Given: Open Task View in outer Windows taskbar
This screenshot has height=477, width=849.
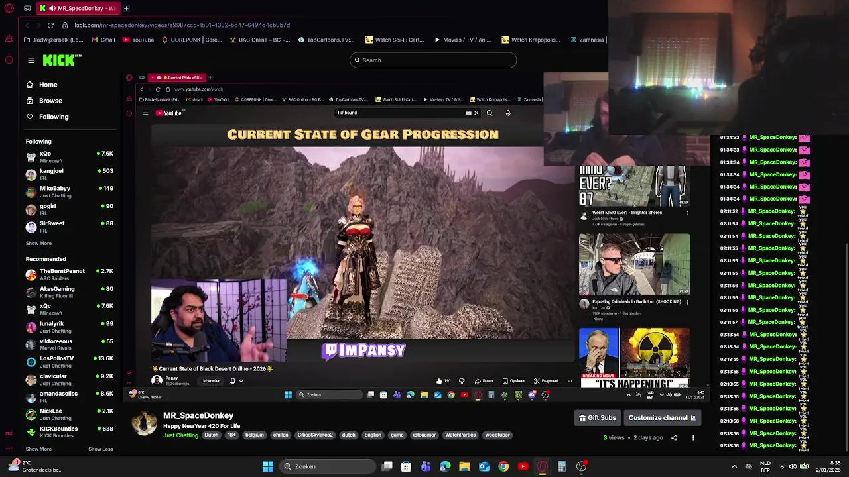Looking at the screenshot, I should tap(387, 466).
